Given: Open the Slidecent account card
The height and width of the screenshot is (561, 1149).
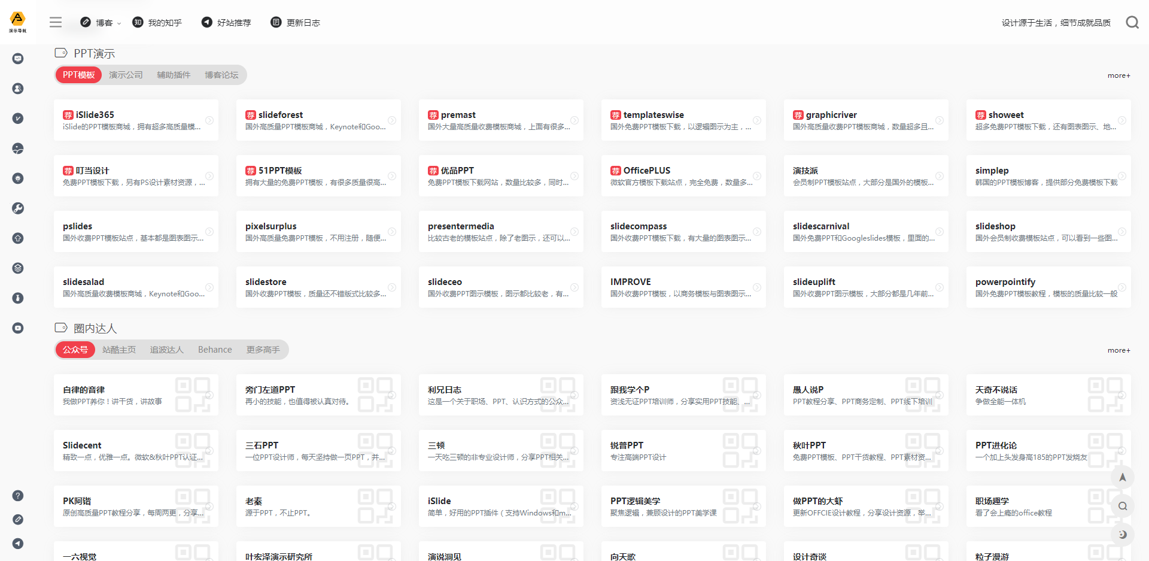Looking at the screenshot, I should [x=136, y=450].
